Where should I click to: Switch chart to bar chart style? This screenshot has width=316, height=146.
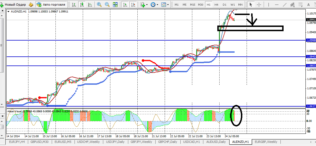(x=74, y=5)
